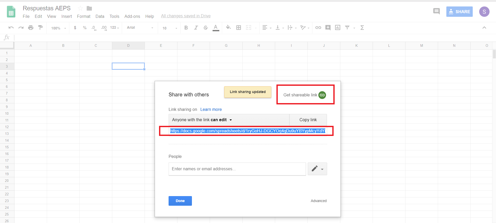Format as percent
Screen dimensions: 496x223
pos(85,28)
